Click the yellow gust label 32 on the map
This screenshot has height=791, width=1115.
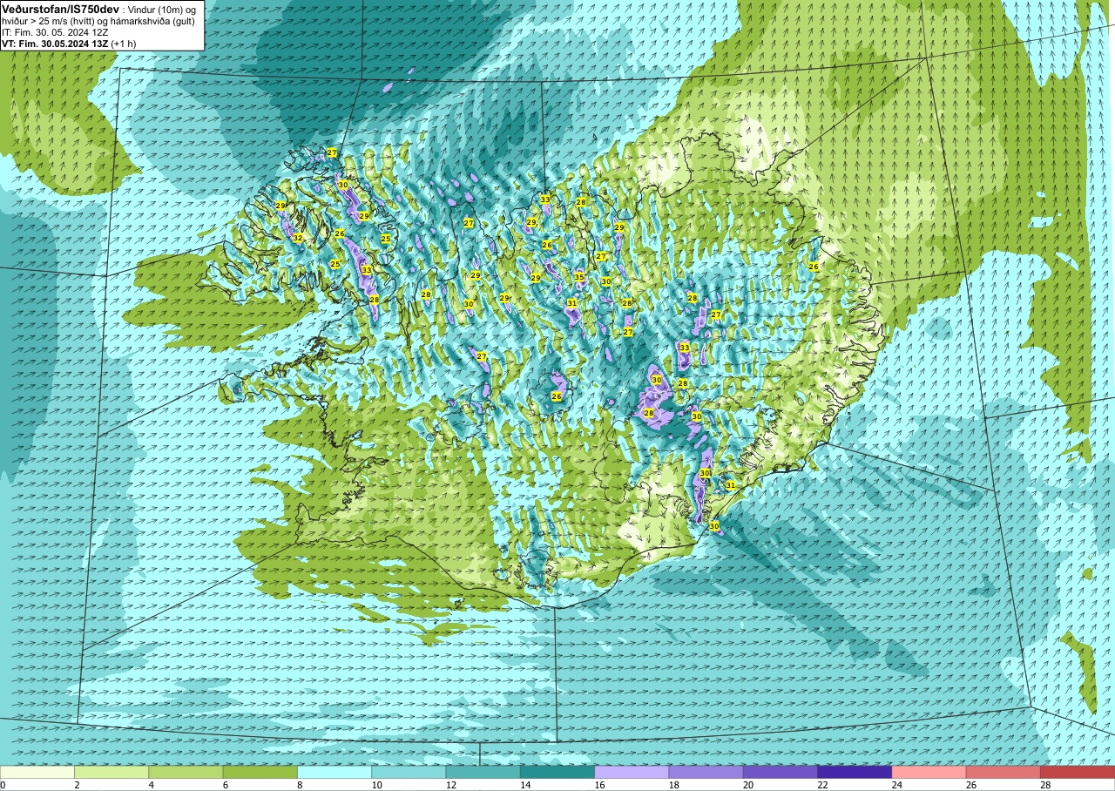[298, 238]
